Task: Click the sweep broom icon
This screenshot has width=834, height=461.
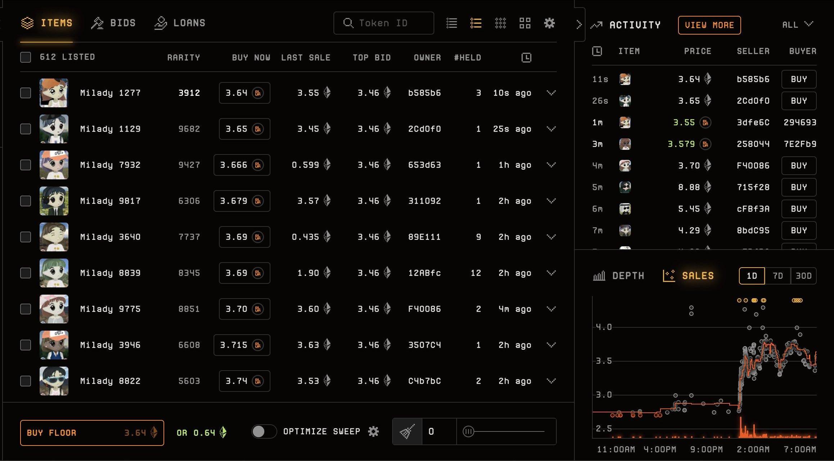Action: pyautogui.click(x=407, y=431)
